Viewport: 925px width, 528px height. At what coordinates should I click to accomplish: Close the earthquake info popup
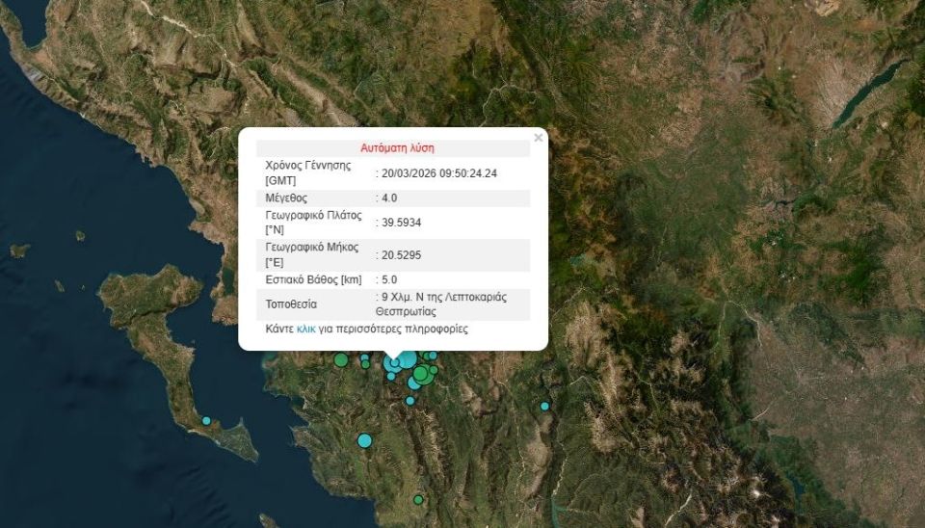[538, 138]
